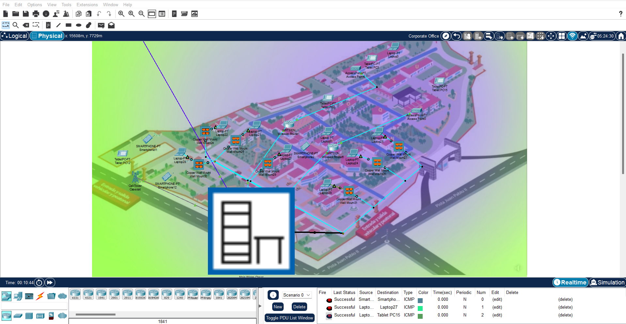Open the Scenario 0 dropdown
This screenshot has width=626, height=324.
click(296, 295)
